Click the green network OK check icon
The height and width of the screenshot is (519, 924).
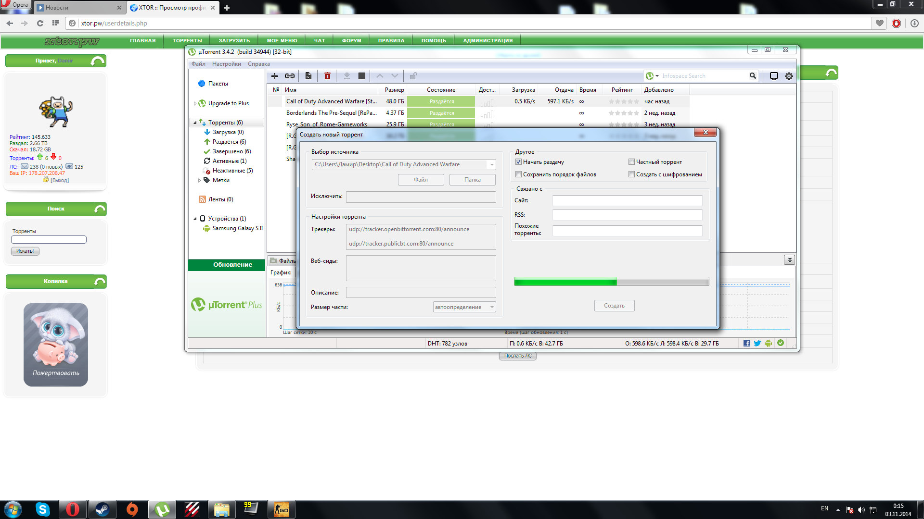tap(781, 343)
